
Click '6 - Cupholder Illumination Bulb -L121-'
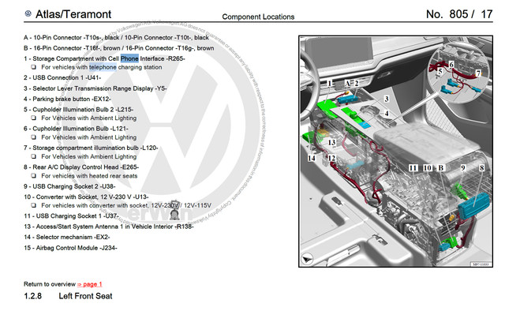pos(76,129)
